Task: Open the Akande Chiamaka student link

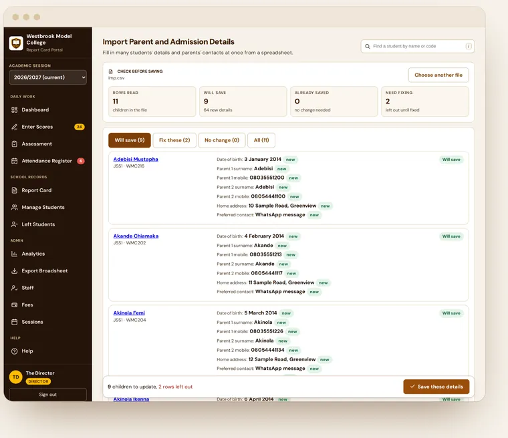Action: pos(136,236)
